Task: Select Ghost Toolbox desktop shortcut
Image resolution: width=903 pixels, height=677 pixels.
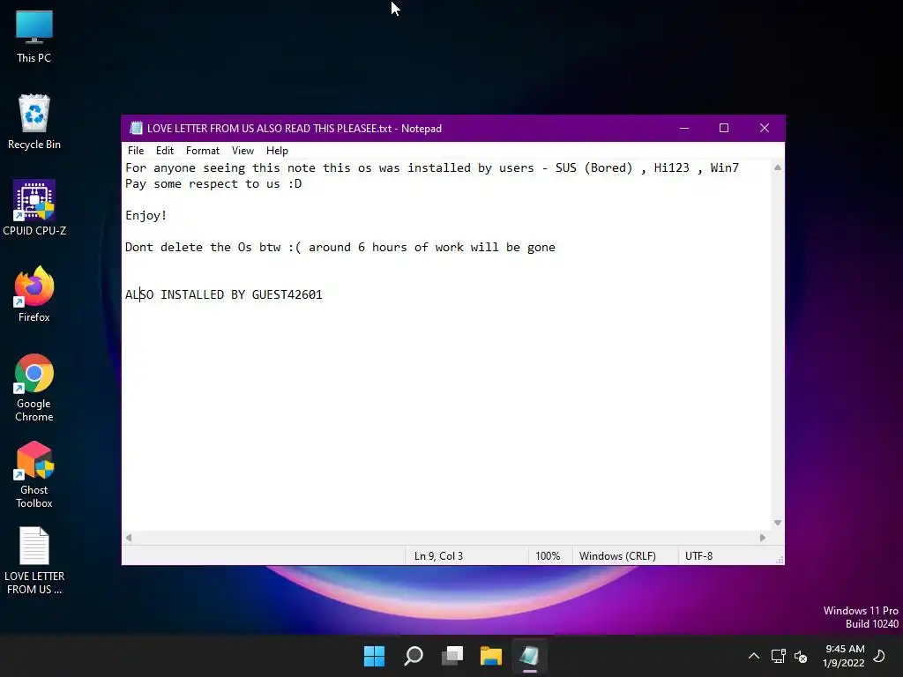Action: pyautogui.click(x=34, y=474)
